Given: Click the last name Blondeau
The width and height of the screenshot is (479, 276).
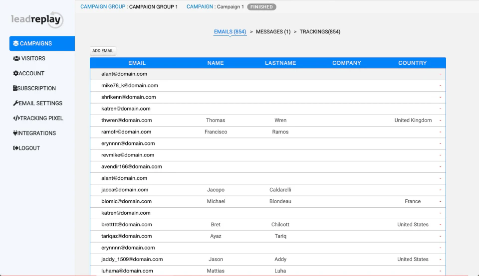Looking at the screenshot, I should pos(280,201).
